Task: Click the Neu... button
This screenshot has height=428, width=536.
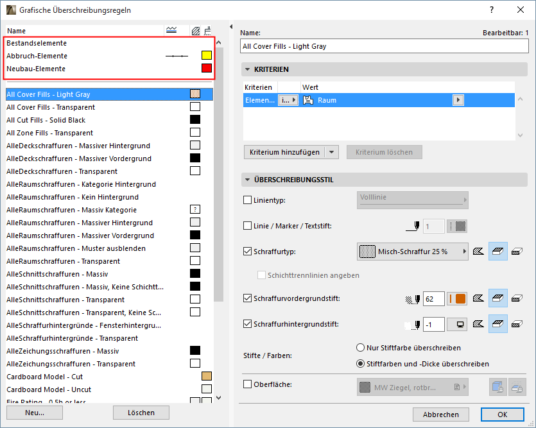Action: [x=35, y=413]
